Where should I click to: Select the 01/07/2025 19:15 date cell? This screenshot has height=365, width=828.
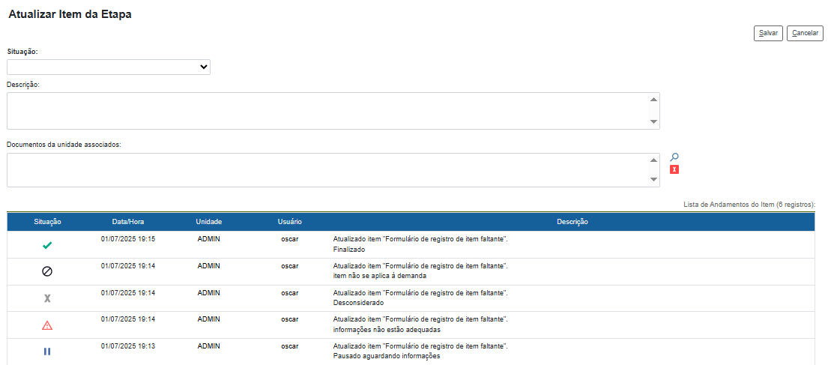coord(128,239)
